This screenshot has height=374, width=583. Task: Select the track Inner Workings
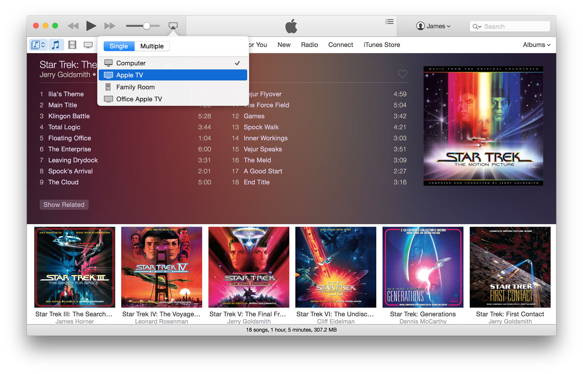[x=265, y=138]
